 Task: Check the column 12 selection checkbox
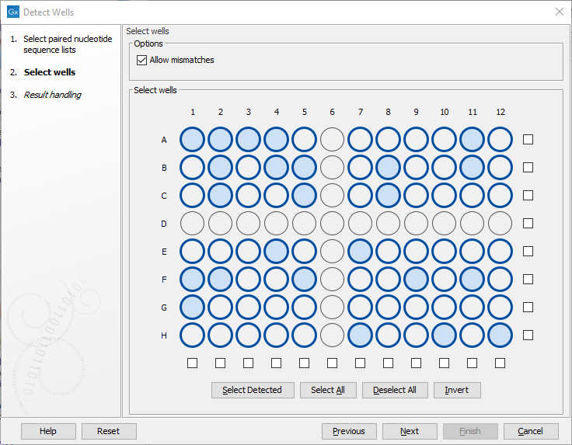[500, 363]
